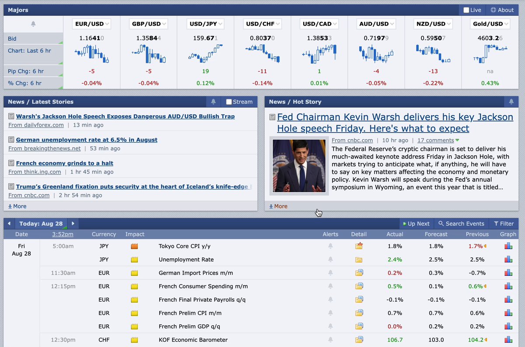Viewport: 525px width, 347px height.
Task: Click the bell in the Latest Stories header
Action: coord(213,102)
